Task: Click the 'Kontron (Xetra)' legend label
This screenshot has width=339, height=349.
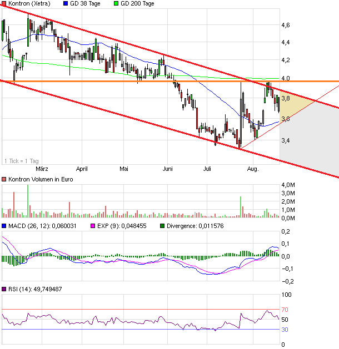Action: [x=29, y=3]
